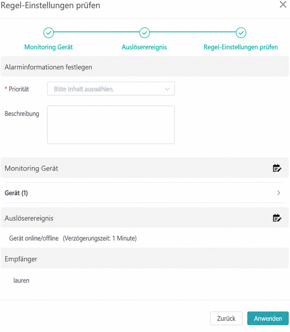
Task: Go to the Auslöserereignis step label
Action: coord(144,47)
